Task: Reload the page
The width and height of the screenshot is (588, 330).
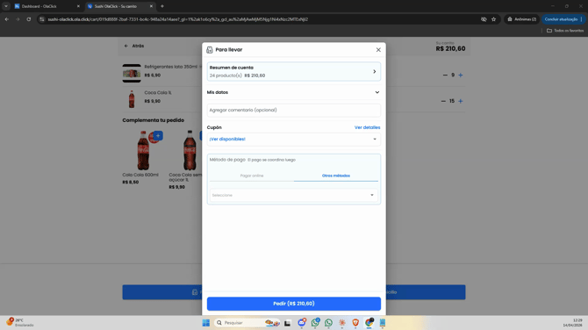Action: [28, 19]
